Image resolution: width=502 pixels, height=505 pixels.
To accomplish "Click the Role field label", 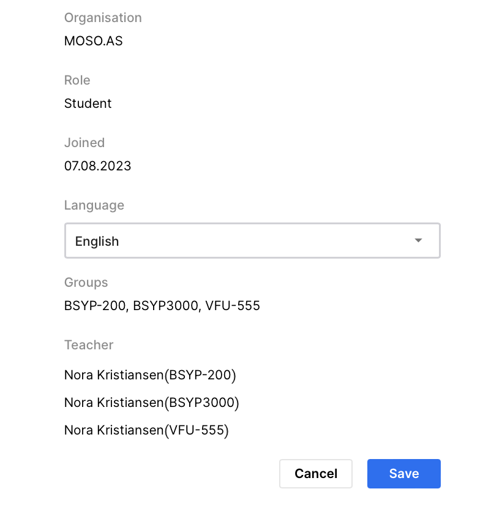I will (77, 80).
